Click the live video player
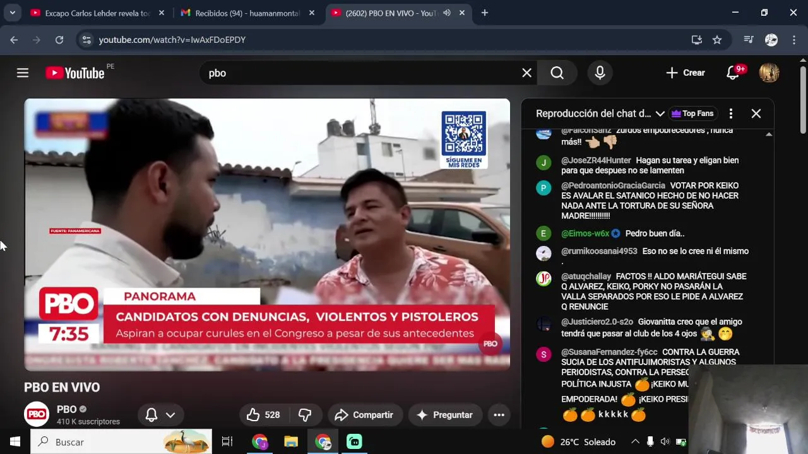Image resolution: width=808 pixels, height=454 pixels. pos(267,235)
